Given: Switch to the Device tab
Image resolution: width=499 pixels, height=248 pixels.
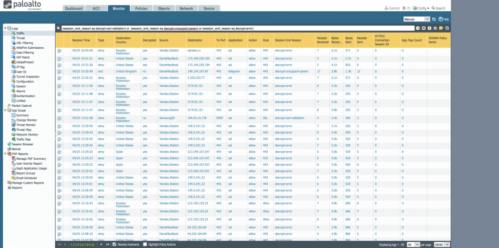Looking at the screenshot, I should [209, 9].
